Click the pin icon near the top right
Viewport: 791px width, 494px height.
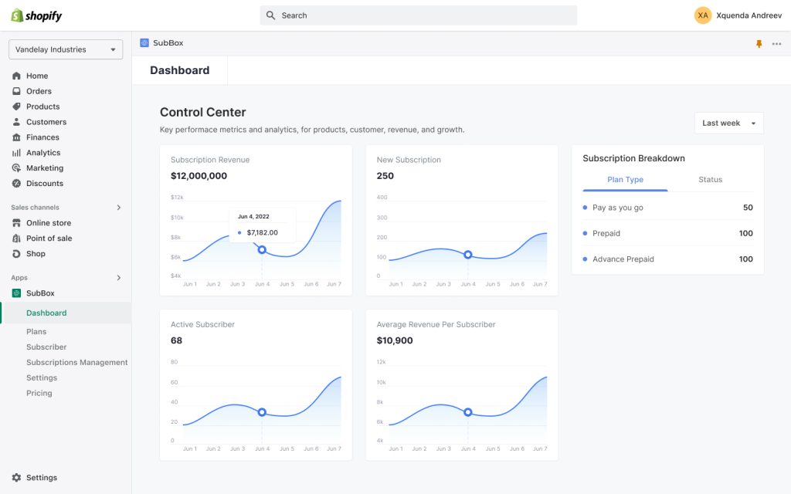tap(758, 44)
